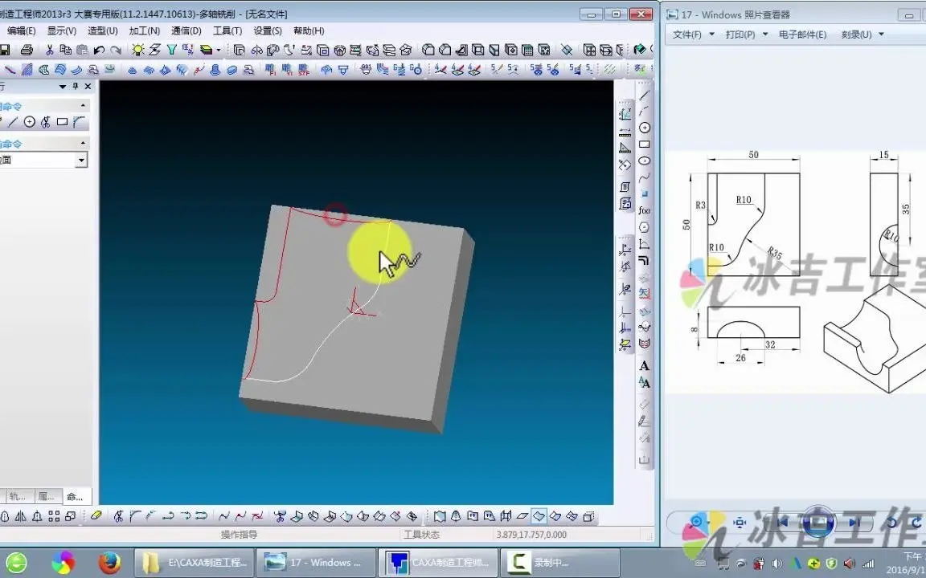
Task: Select the Cut scissors icon
Action: tap(50, 50)
